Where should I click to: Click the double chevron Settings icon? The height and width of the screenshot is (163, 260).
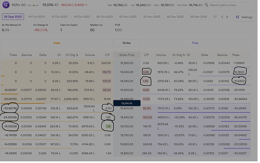point(237,17)
